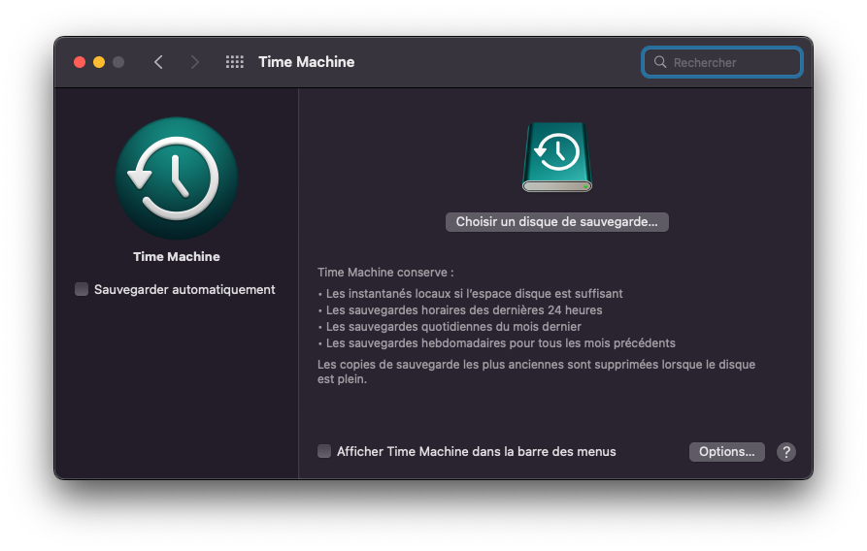Focus the Rechercher search field

[722, 62]
